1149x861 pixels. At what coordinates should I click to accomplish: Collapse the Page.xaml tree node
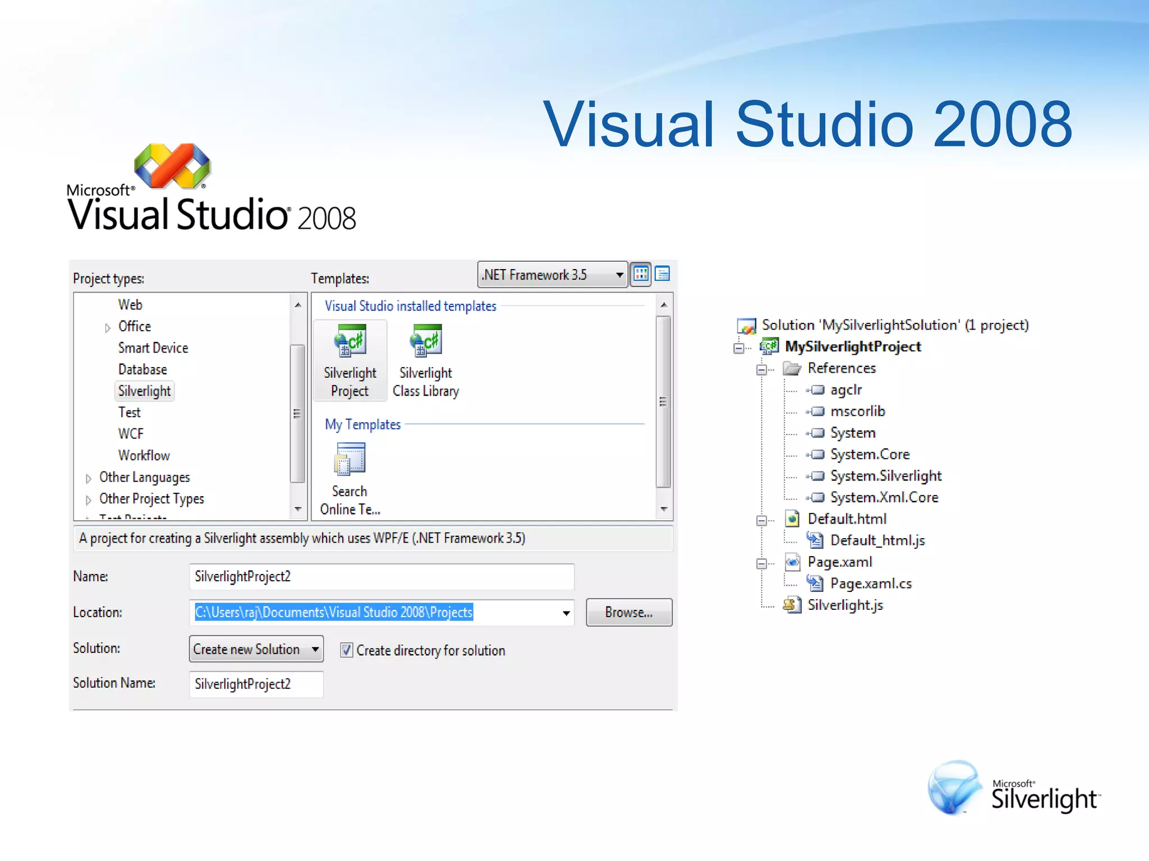(762, 563)
